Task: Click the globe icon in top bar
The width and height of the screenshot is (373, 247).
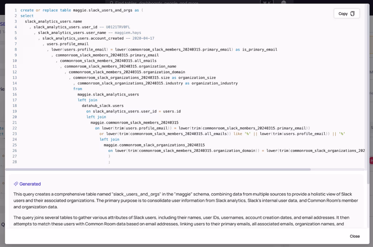Action: click(284, 3)
